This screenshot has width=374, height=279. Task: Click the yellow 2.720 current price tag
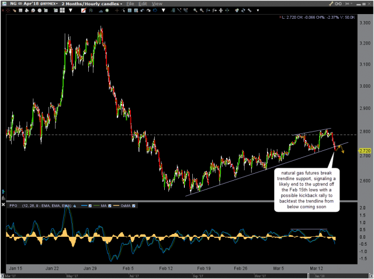(365, 151)
